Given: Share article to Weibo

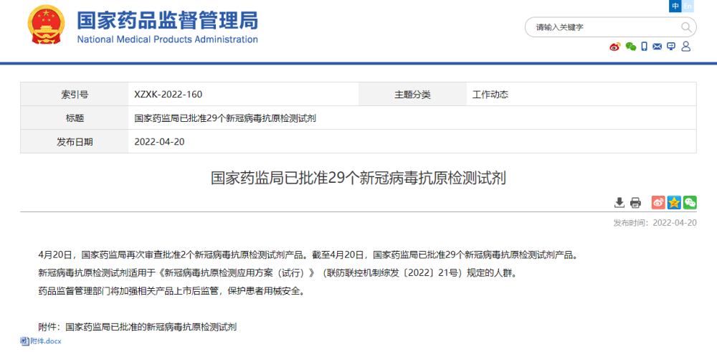Looking at the screenshot, I should tap(658, 203).
